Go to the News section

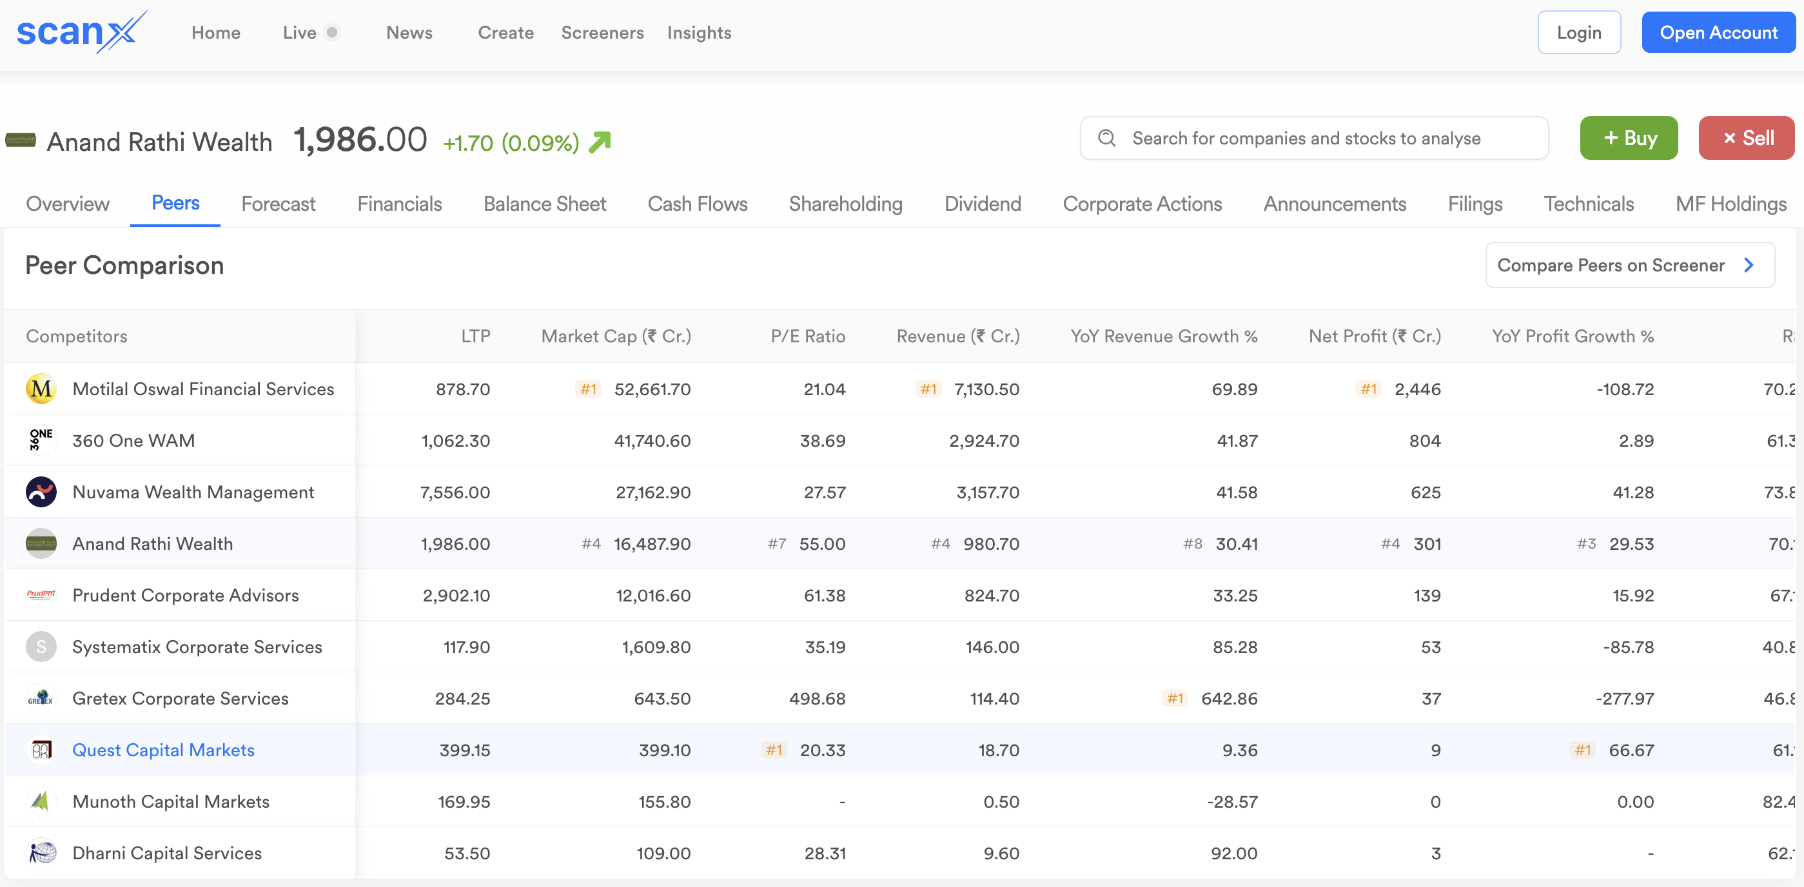(409, 33)
